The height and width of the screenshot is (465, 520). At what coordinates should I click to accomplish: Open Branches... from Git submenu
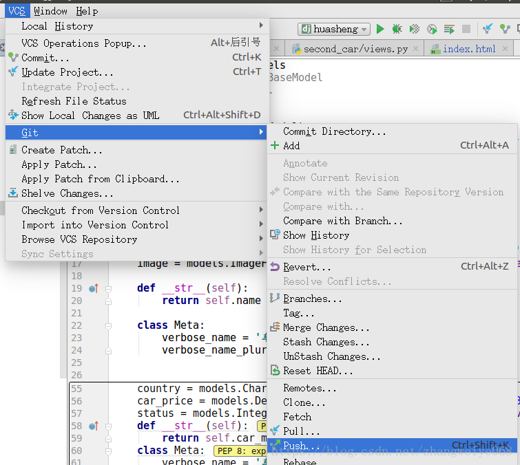[x=393, y=299]
